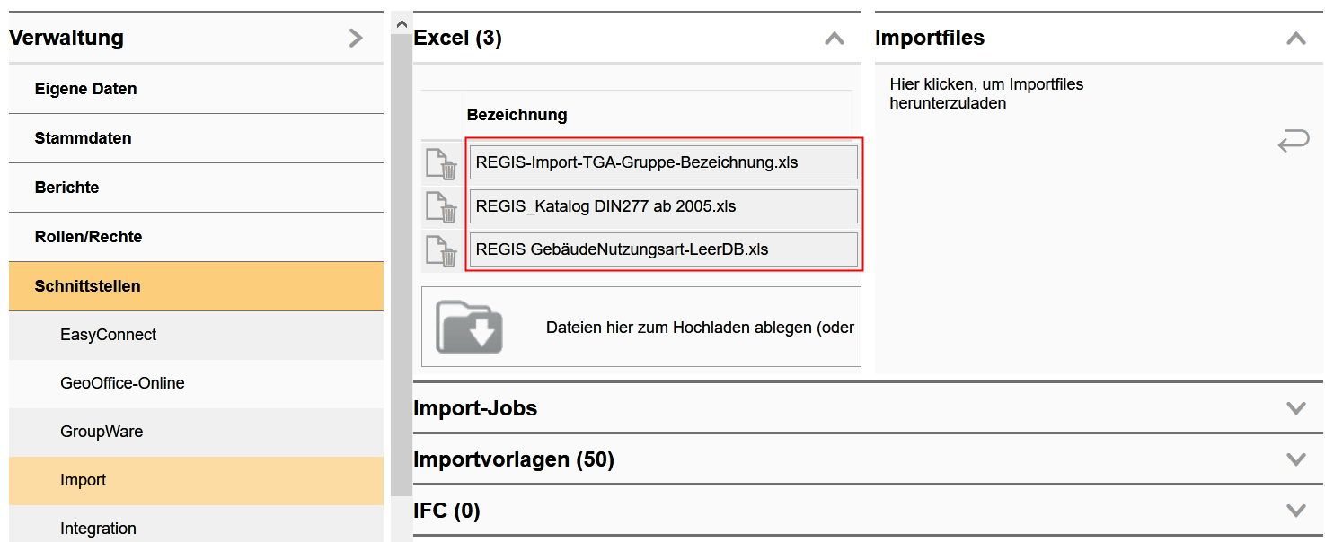Click the vertical scrollbar next to the sidebar
Viewport: 1325px width, 542px height.
point(402,269)
